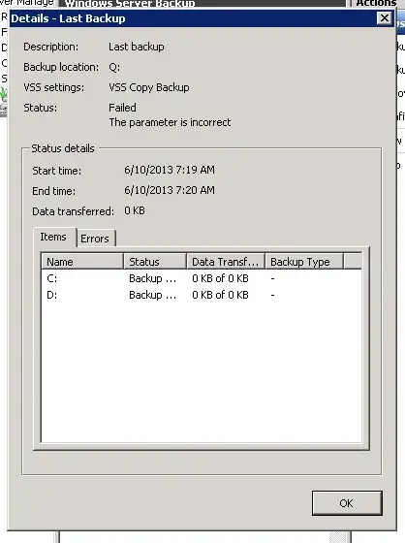Click the green icon behind the dialog
This screenshot has height=543, width=405.
4,94
